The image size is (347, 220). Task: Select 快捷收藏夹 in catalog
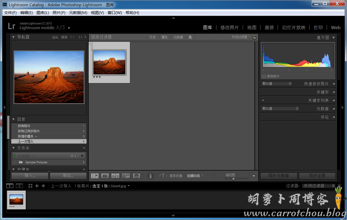(49, 136)
